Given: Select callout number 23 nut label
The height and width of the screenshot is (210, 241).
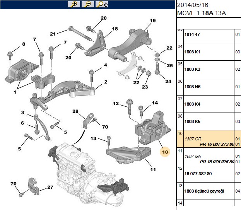Looking at the screenshot, I should point(145,87).
